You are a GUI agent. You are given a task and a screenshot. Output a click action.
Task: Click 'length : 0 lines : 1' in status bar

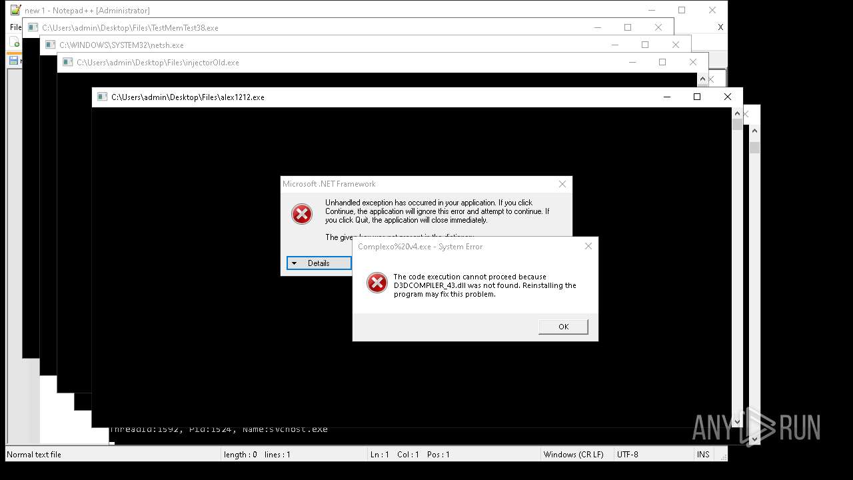[x=257, y=455]
